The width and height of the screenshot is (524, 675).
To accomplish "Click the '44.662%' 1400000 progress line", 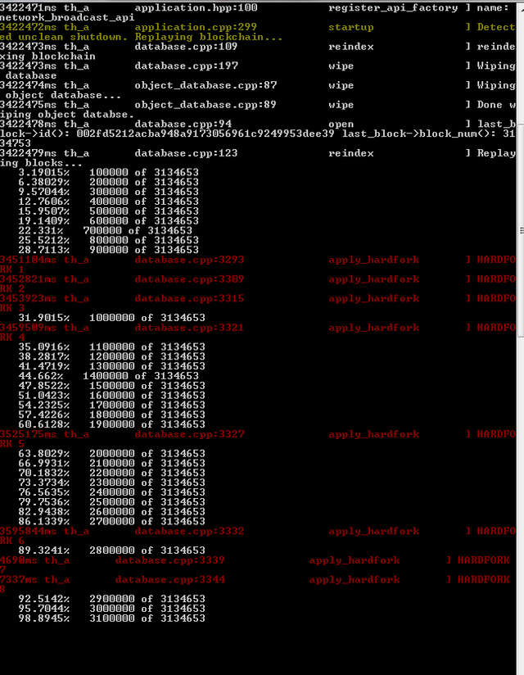I will point(108,376).
